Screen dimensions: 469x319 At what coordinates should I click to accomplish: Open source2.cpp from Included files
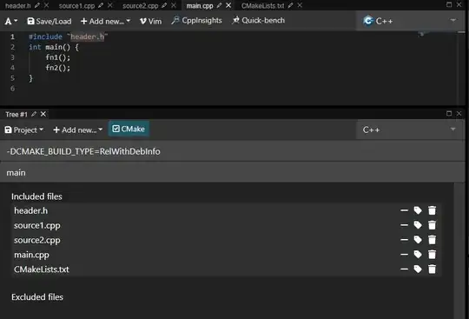(37, 240)
